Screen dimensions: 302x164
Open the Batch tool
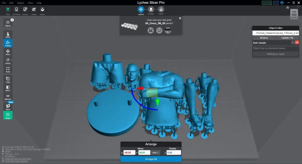point(8,107)
